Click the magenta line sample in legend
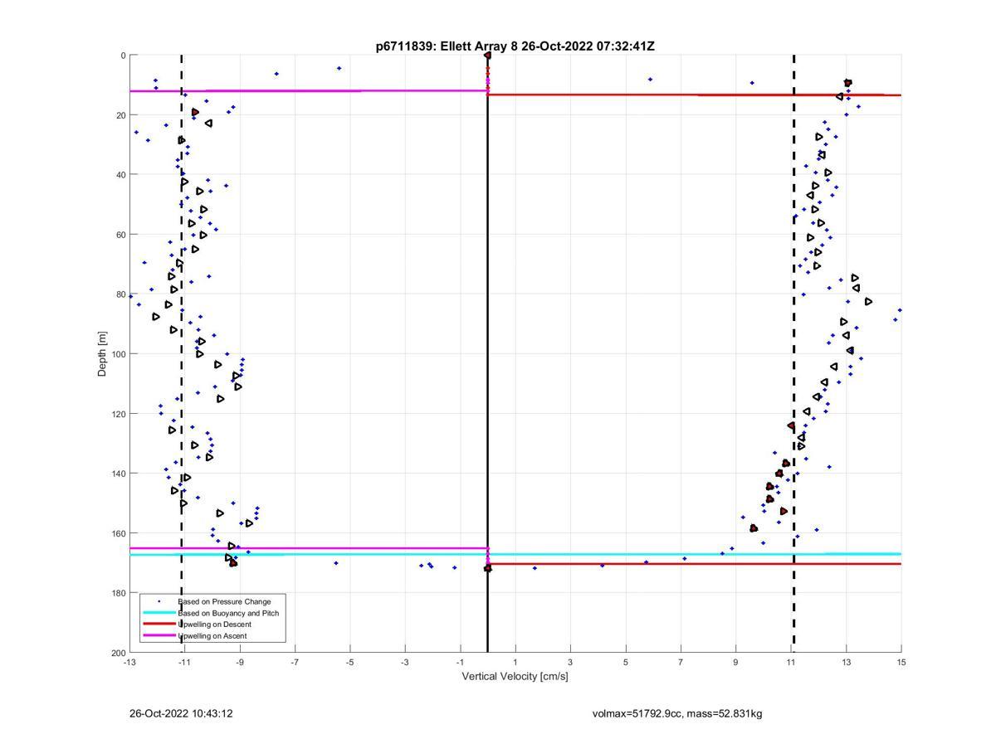This screenshot has width=996, height=734. [x=159, y=636]
